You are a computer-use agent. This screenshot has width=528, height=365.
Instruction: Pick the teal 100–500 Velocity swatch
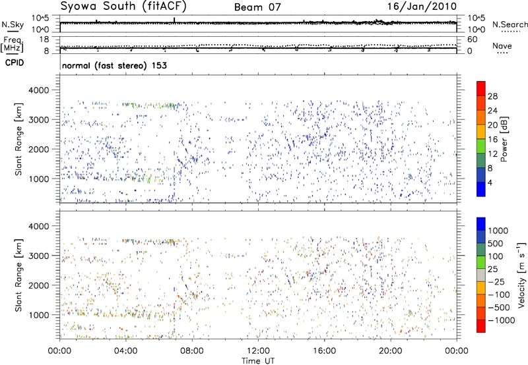(x=481, y=250)
